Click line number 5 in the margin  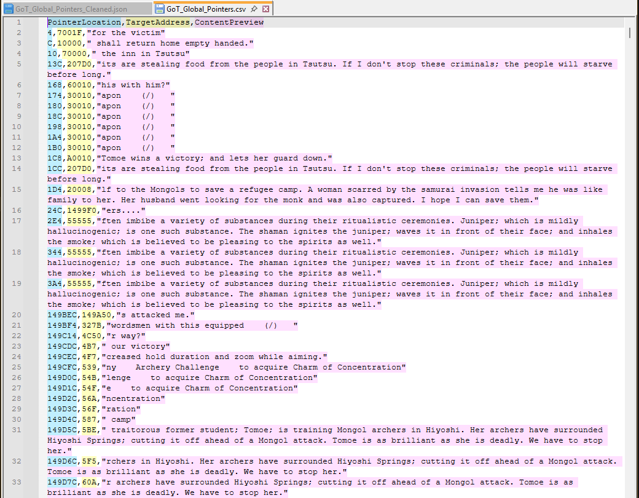(x=19, y=64)
